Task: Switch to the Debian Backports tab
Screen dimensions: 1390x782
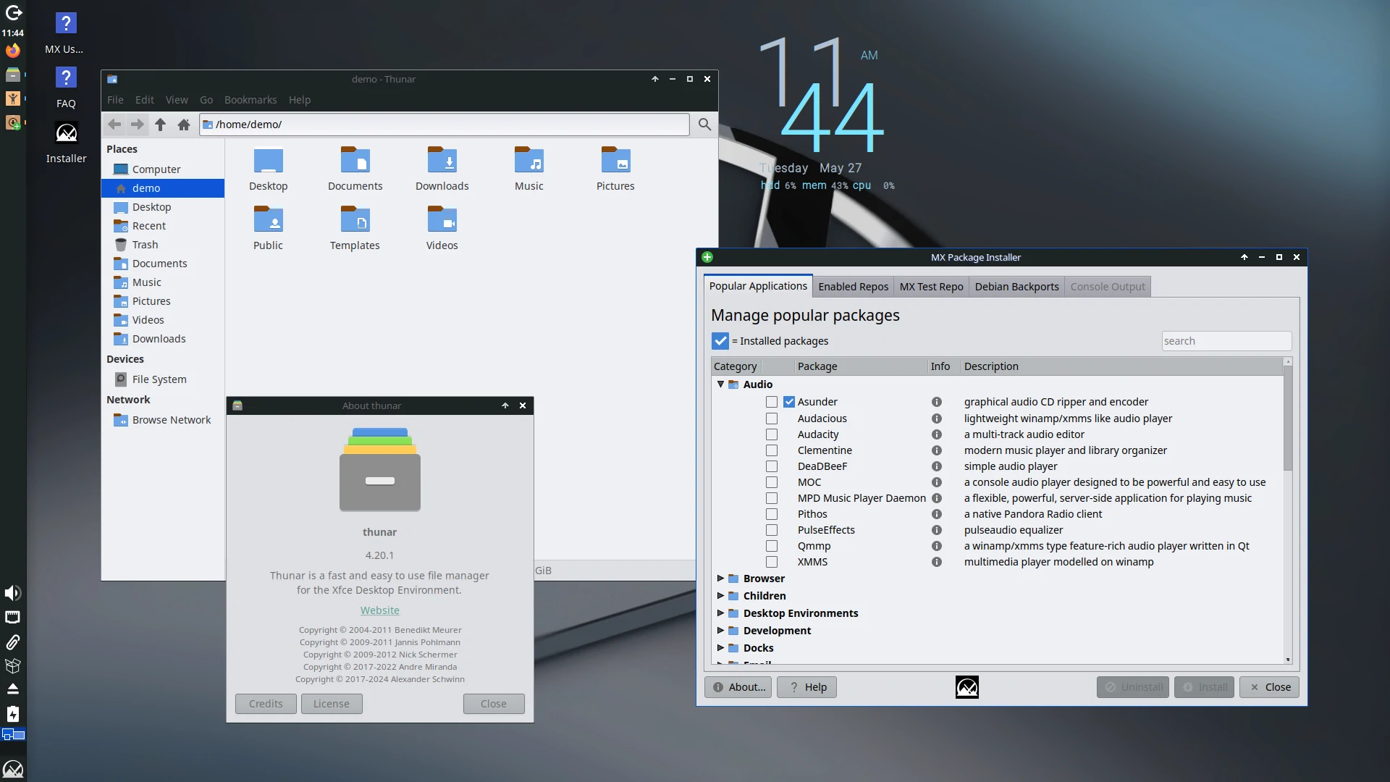Action: coord(1016,286)
